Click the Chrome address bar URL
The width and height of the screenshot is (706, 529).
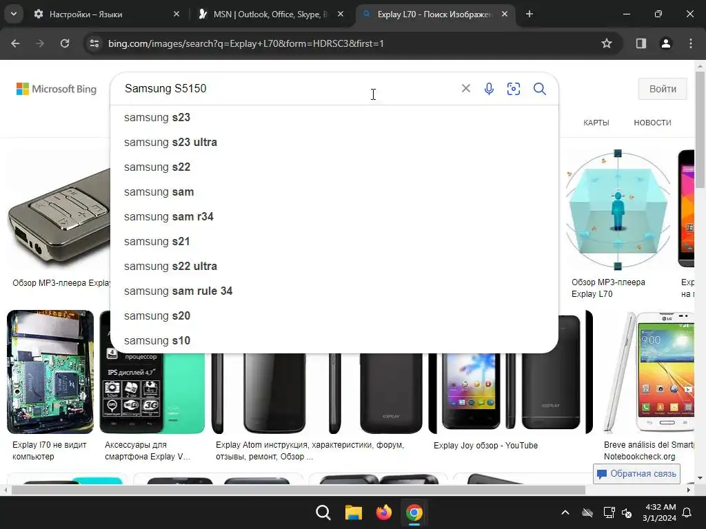click(x=246, y=43)
